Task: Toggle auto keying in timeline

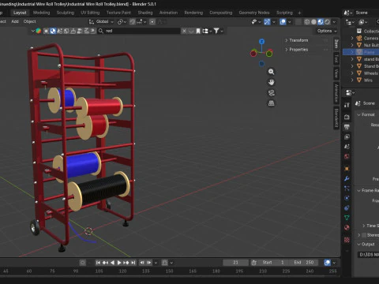Action: 83,263
